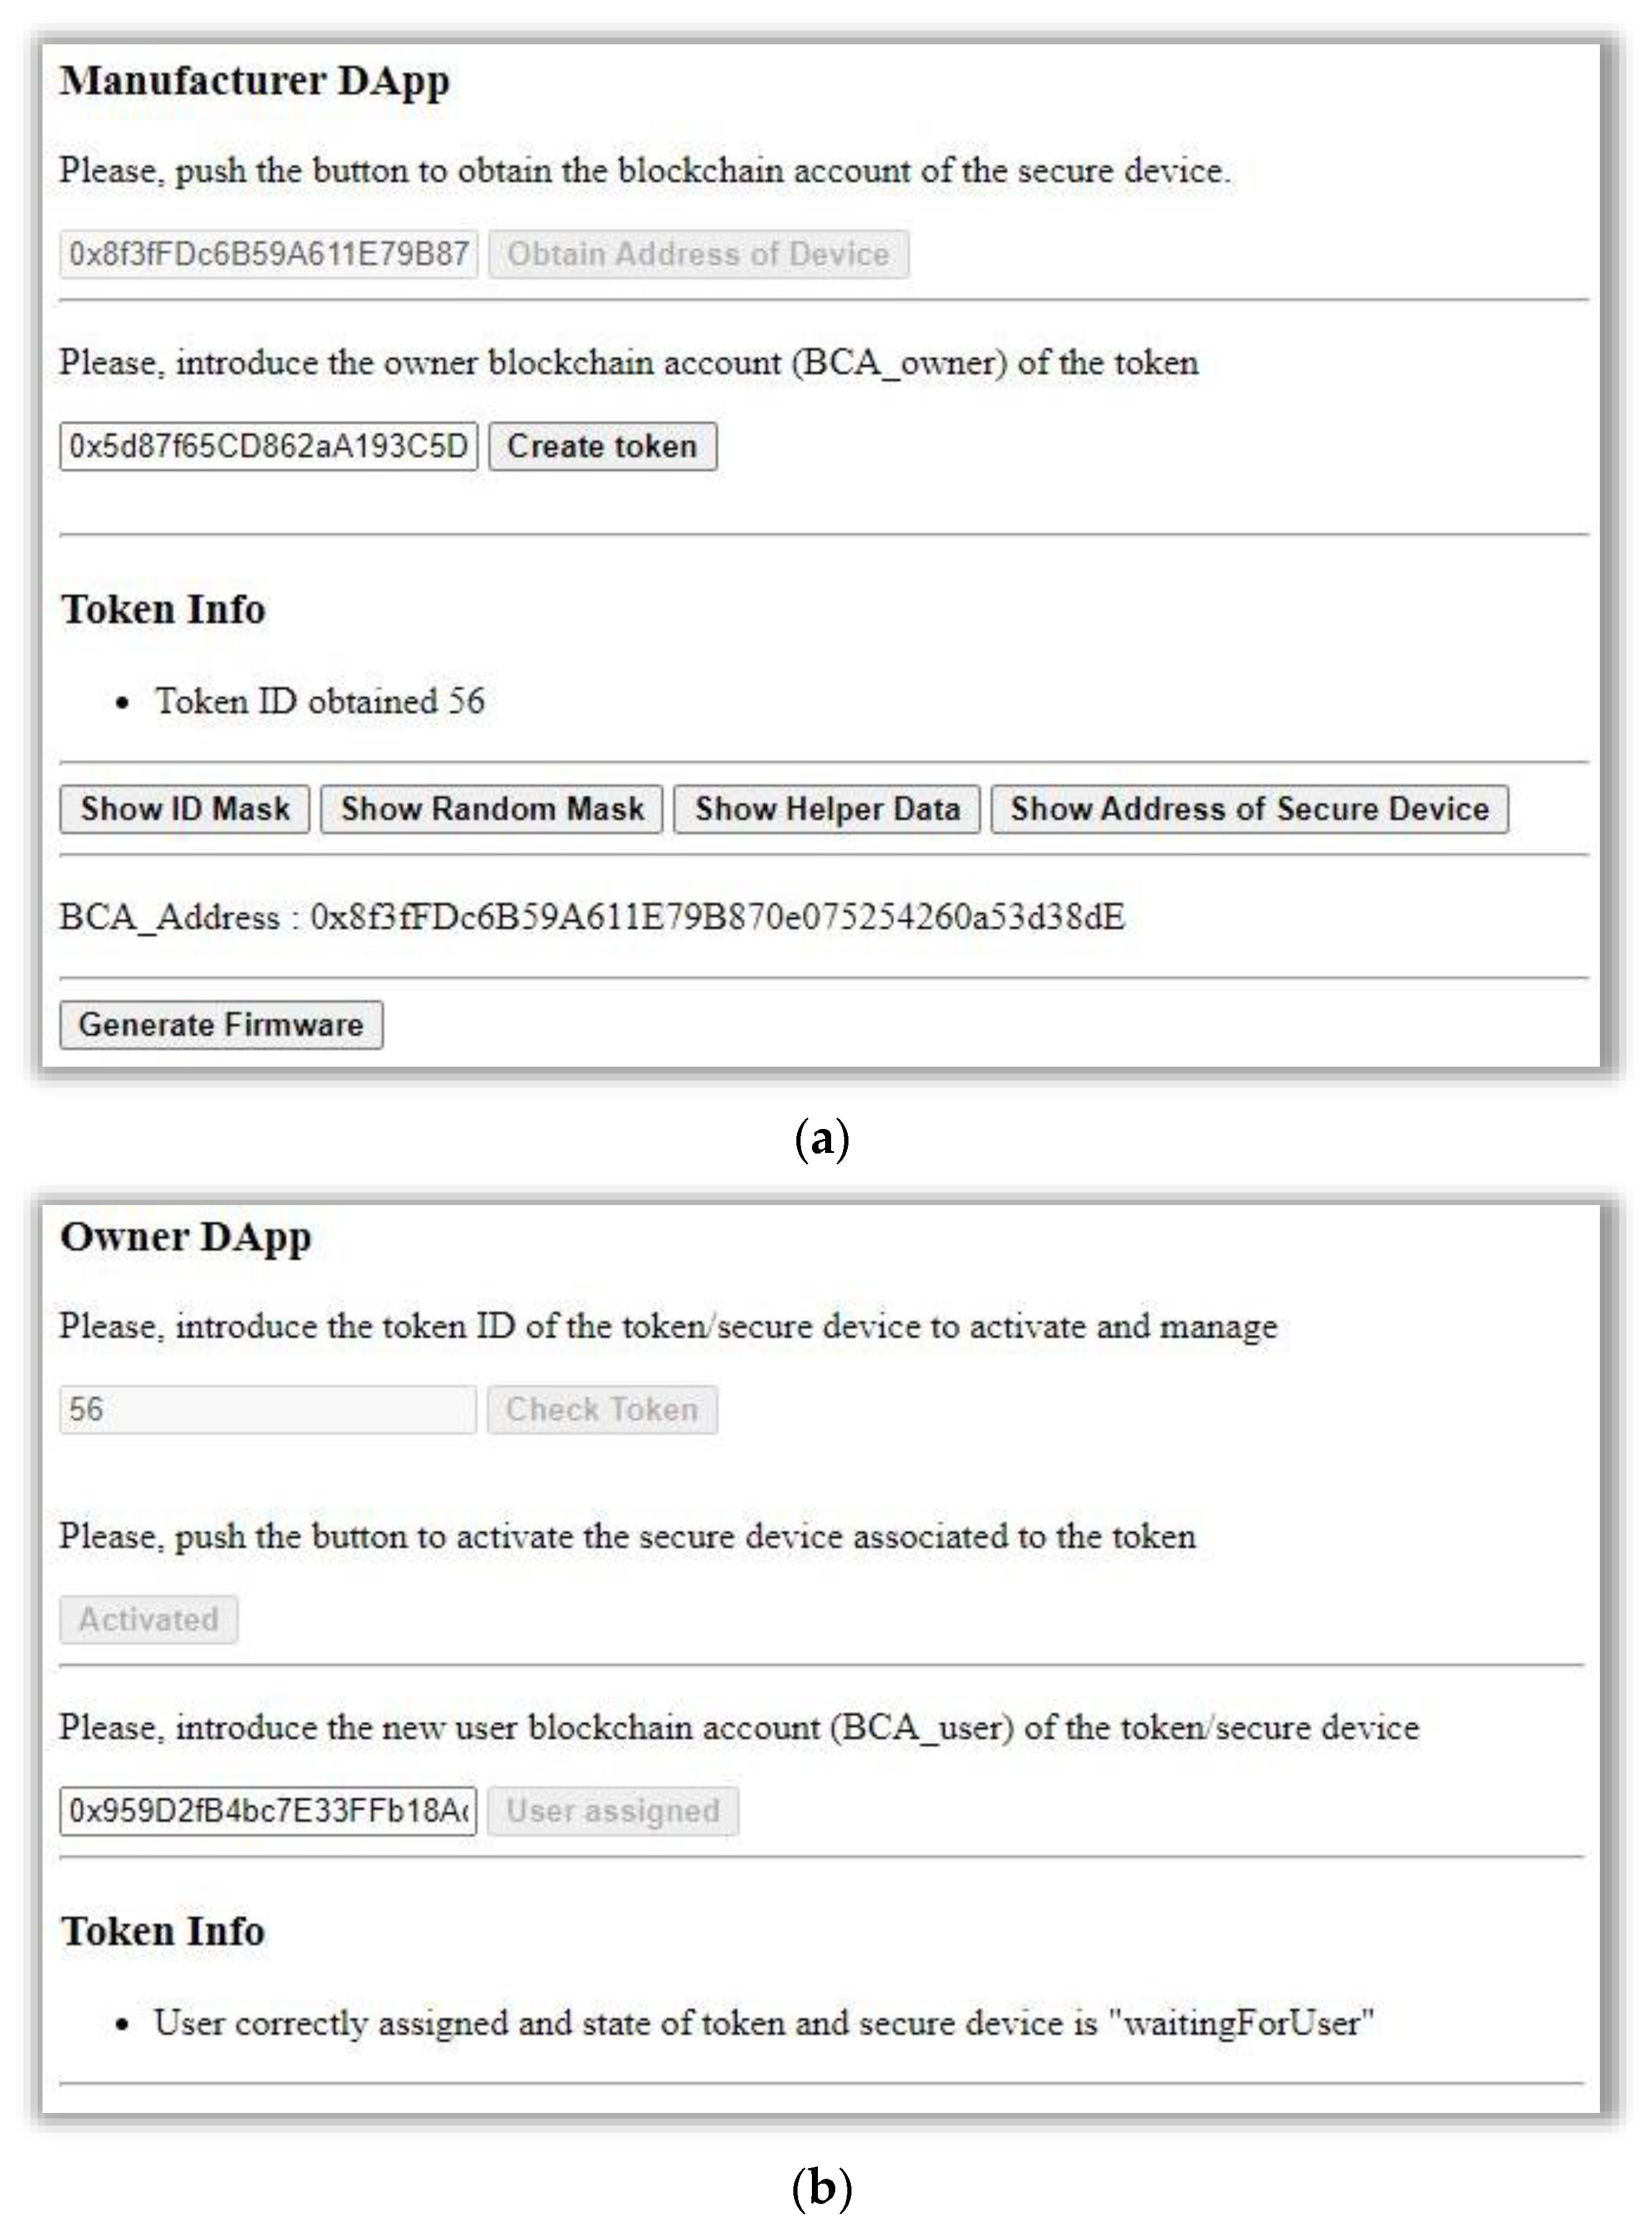The image size is (1652, 2225).
Task: Click the Generate Firmware button
Action: [221, 1025]
